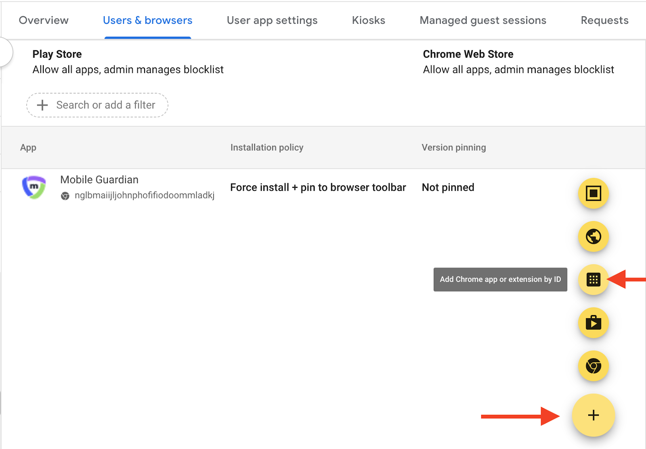The height and width of the screenshot is (449, 646).
Task: Open the Overview tab
Action: point(44,20)
